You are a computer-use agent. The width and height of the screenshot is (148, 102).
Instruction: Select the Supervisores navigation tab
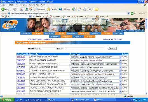click(x=72, y=33)
